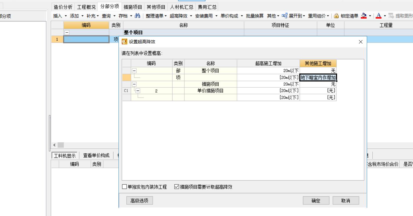Select the highlighted 编码 cell in row 1
Image resolution: width=413 pixels, height=216 pixels.
[x=86, y=39]
